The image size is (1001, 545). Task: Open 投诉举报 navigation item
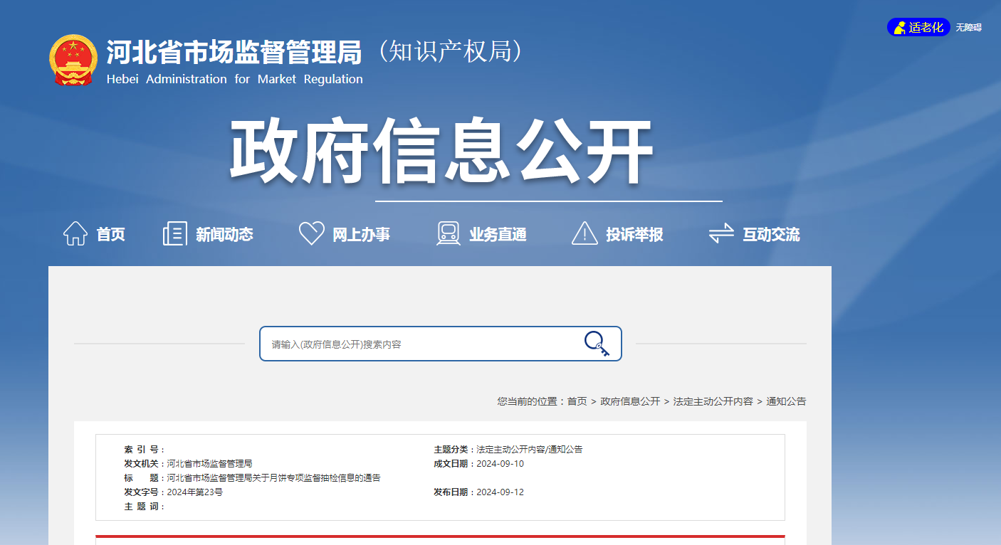635,234
